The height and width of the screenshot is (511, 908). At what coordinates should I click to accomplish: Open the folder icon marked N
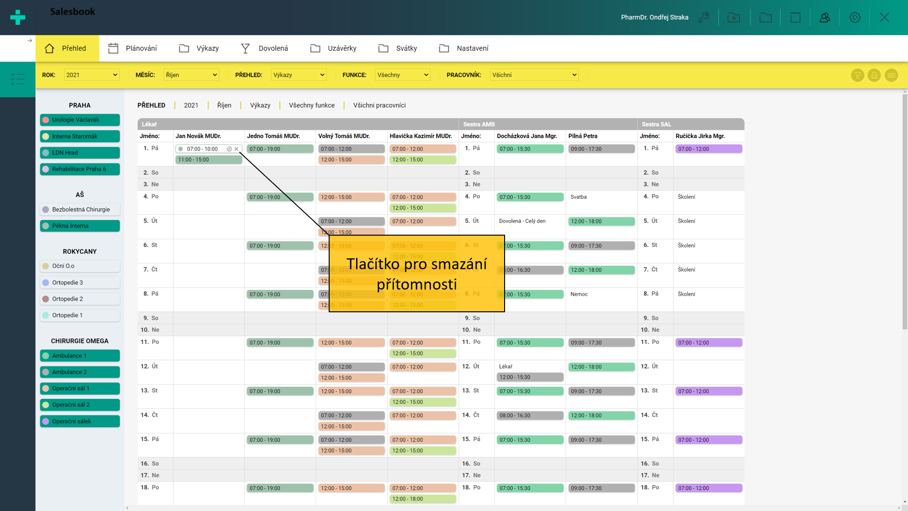click(733, 18)
